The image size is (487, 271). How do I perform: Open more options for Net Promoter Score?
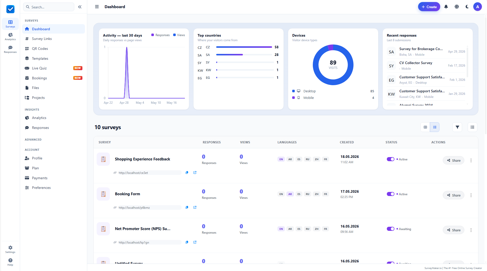tap(471, 230)
